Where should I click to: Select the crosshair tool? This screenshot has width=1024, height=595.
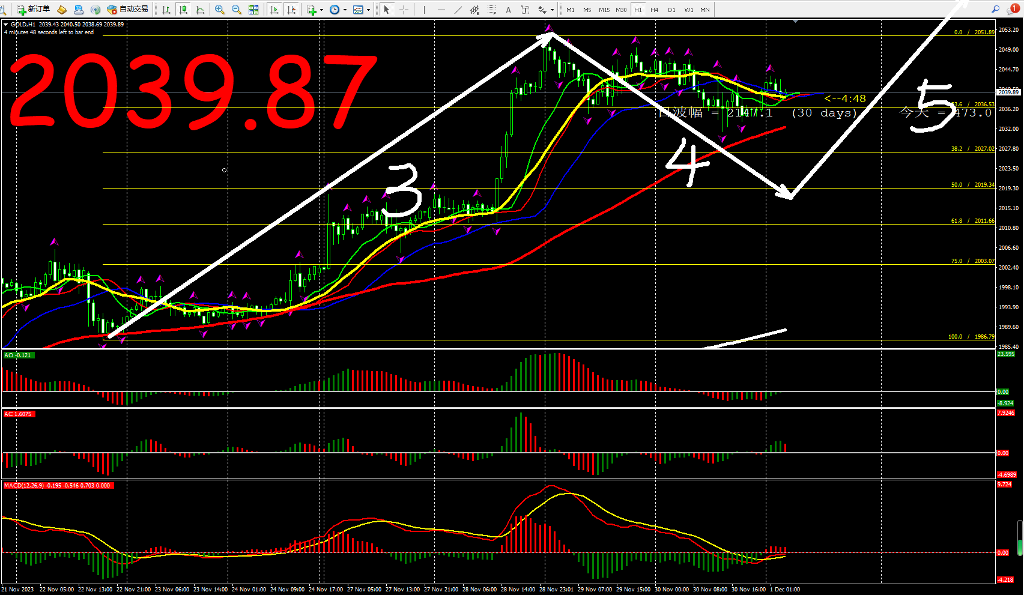(404, 10)
